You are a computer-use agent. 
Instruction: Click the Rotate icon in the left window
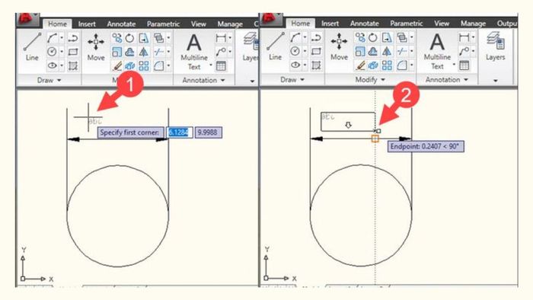[129, 38]
